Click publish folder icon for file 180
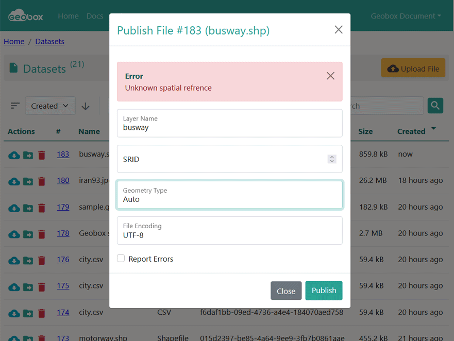The image size is (454, 341). pos(28,181)
